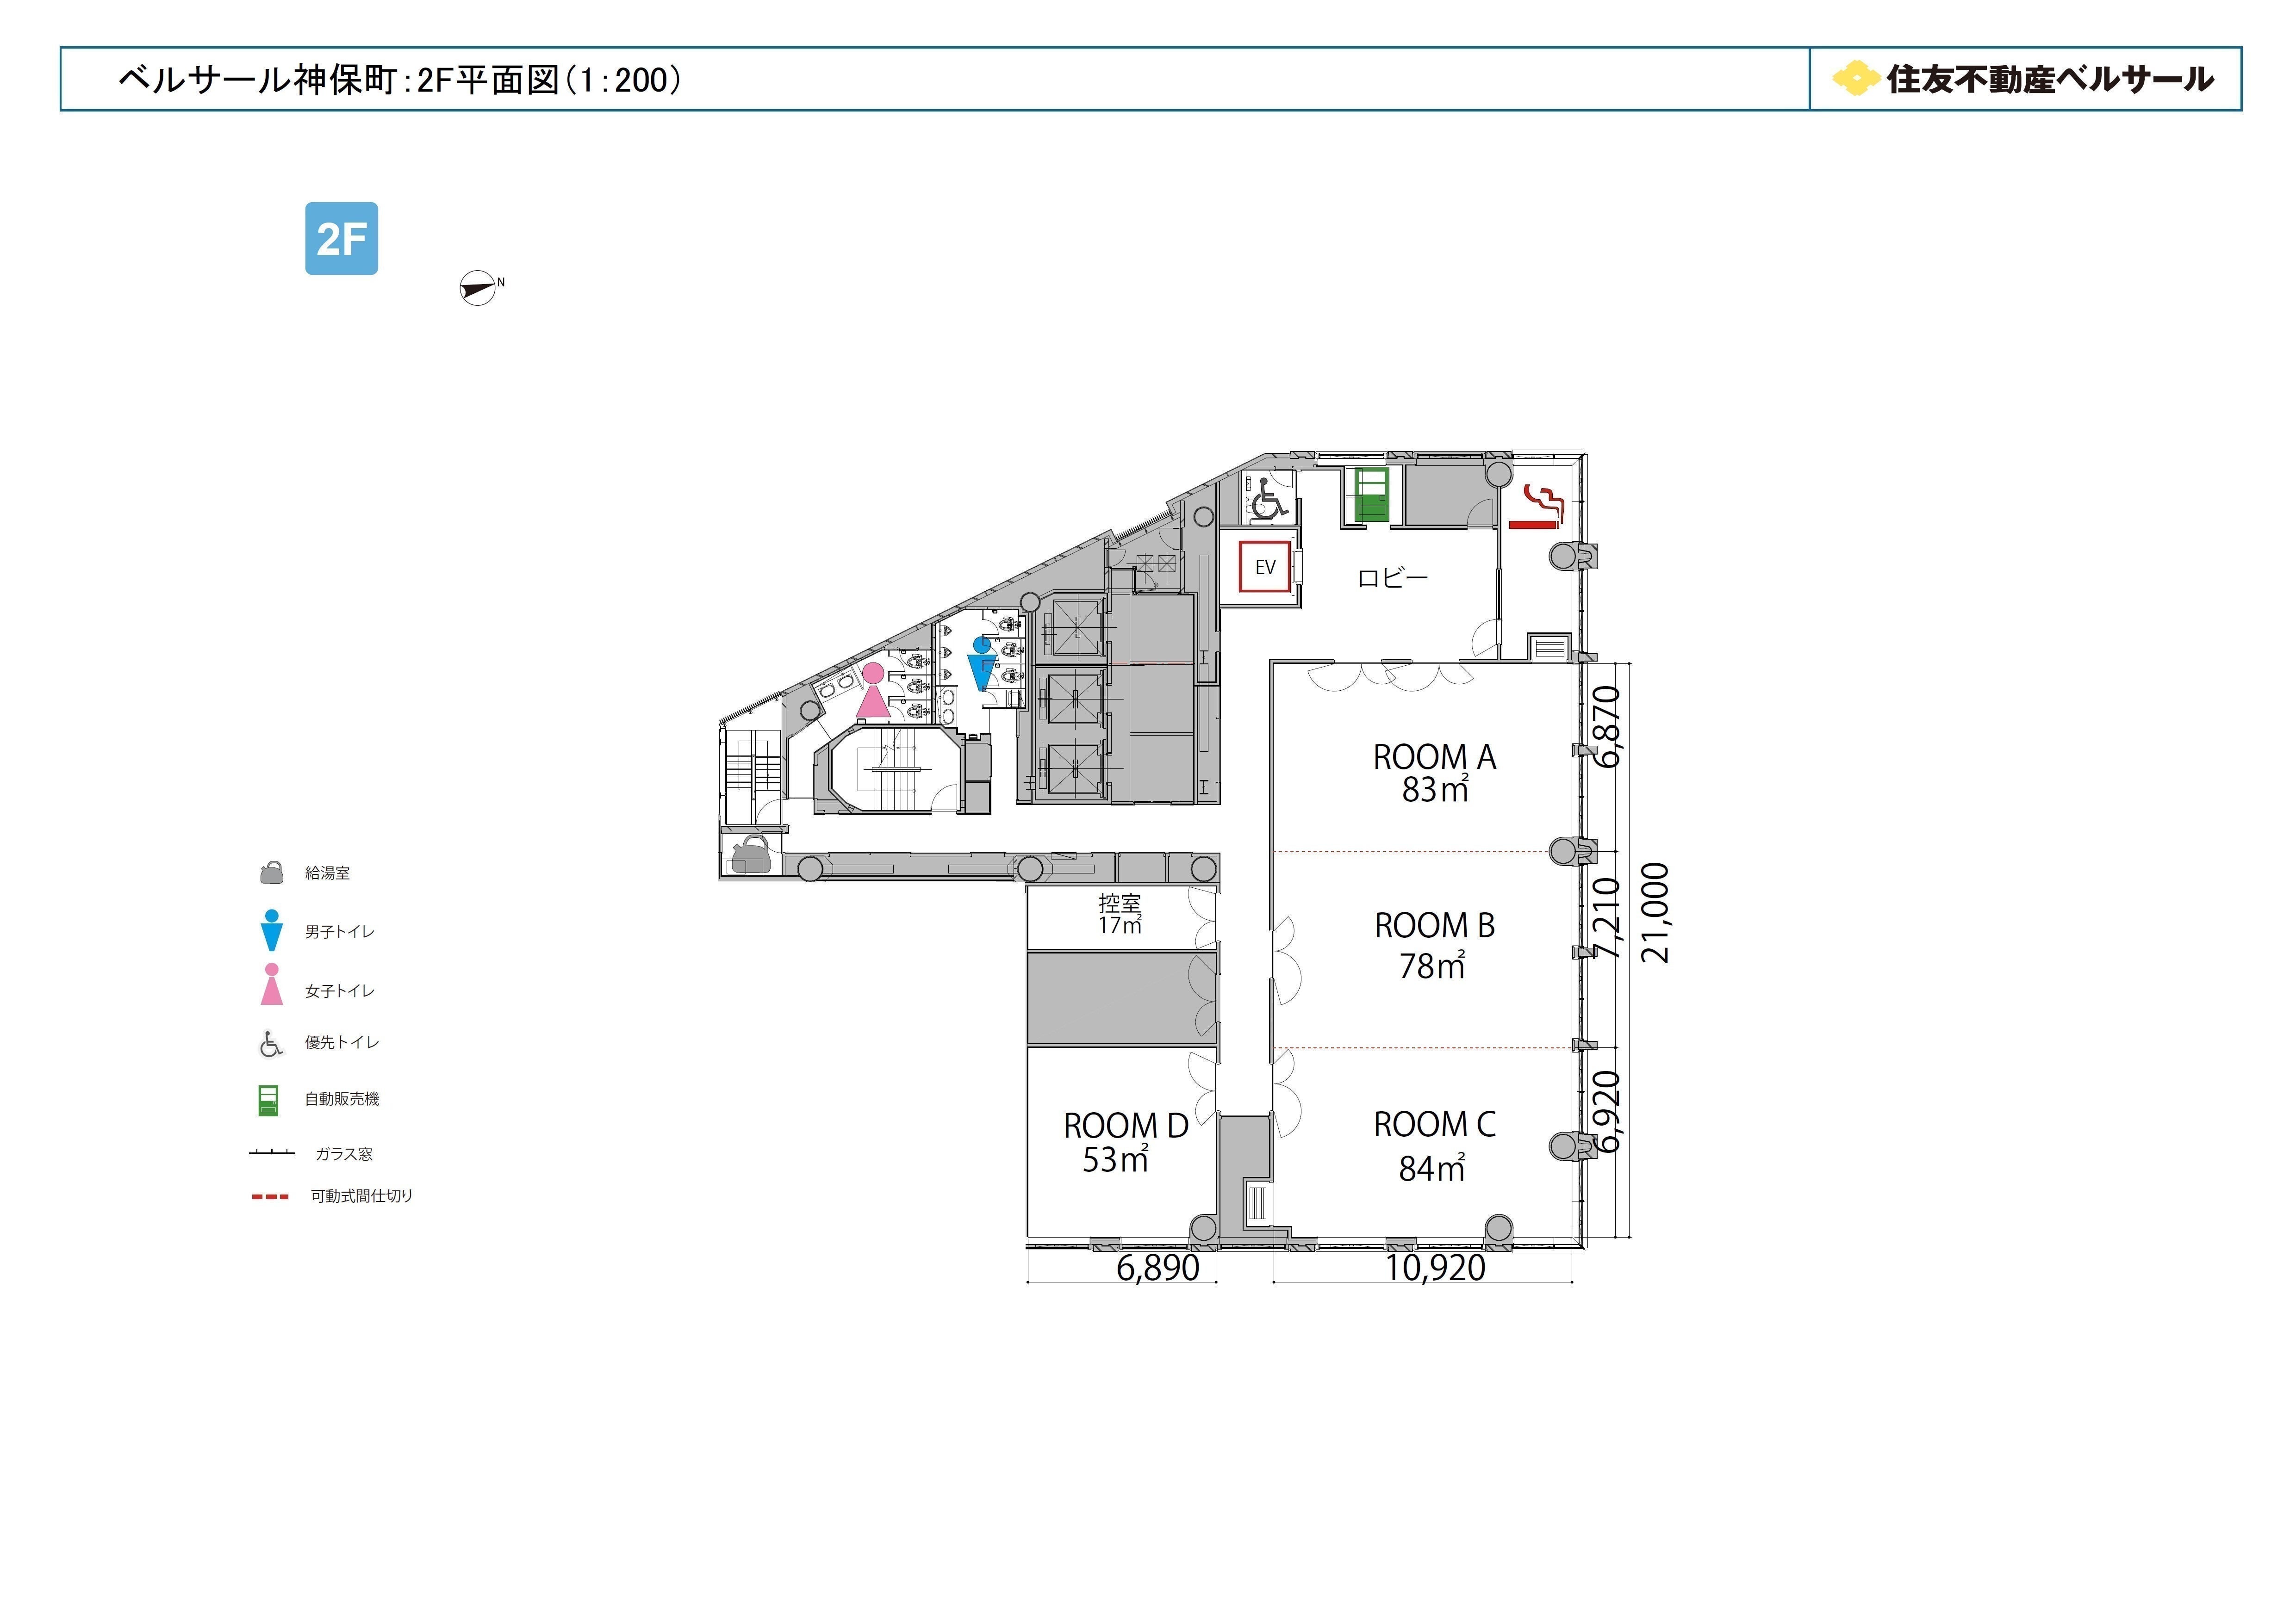Click the blue 2F floor badge
This screenshot has height=1622, width=2296.
(x=341, y=239)
